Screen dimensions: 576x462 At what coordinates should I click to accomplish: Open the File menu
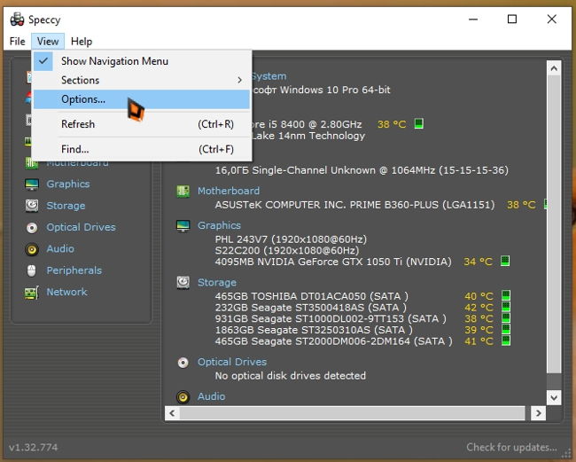[x=17, y=41]
